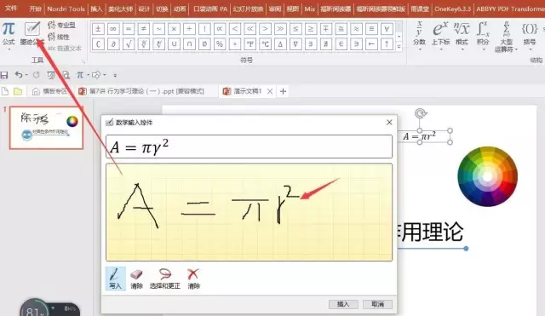Open the 大型运算符 large operator dropdown
The width and height of the screenshot is (545, 316).
tap(506, 37)
